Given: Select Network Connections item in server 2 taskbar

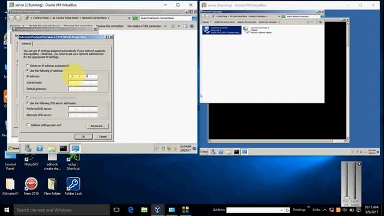Looking at the screenshot, I should pyautogui.click(x=75, y=148).
